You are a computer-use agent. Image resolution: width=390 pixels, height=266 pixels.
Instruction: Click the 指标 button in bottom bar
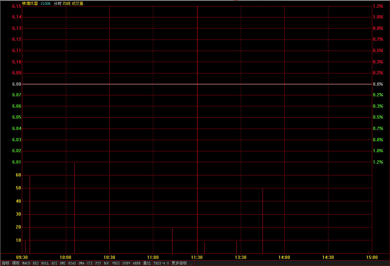pyautogui.click(x=6, y=263)
